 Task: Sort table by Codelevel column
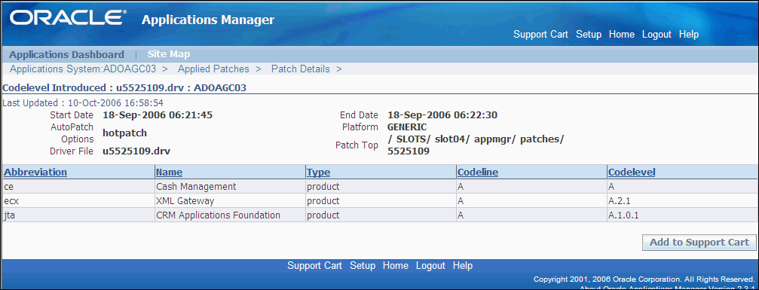pyautogui.click(x=632, y=172)
